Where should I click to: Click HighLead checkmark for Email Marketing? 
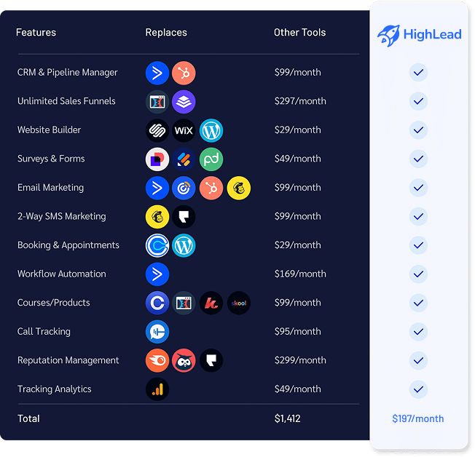tap(418, 187)
